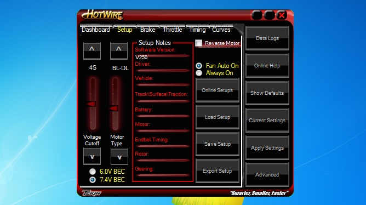Decrease Voltage Cutoff with down arrow
Screen dimensions: 366x205
[x=92, y=156]
